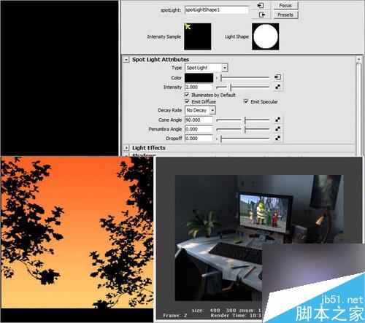This screenshot has width=365, height=323.
Task: Click the Focus button
Action: point(285,5)
